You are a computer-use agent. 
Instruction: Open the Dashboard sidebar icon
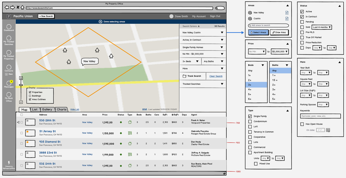click(9, 27)
